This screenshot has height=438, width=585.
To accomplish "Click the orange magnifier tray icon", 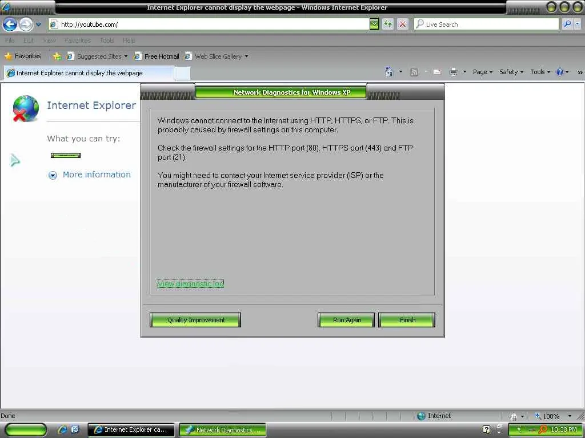I will (542, 430).
